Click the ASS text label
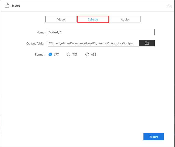Screen dimensions: 175x147 pos(93,54)
